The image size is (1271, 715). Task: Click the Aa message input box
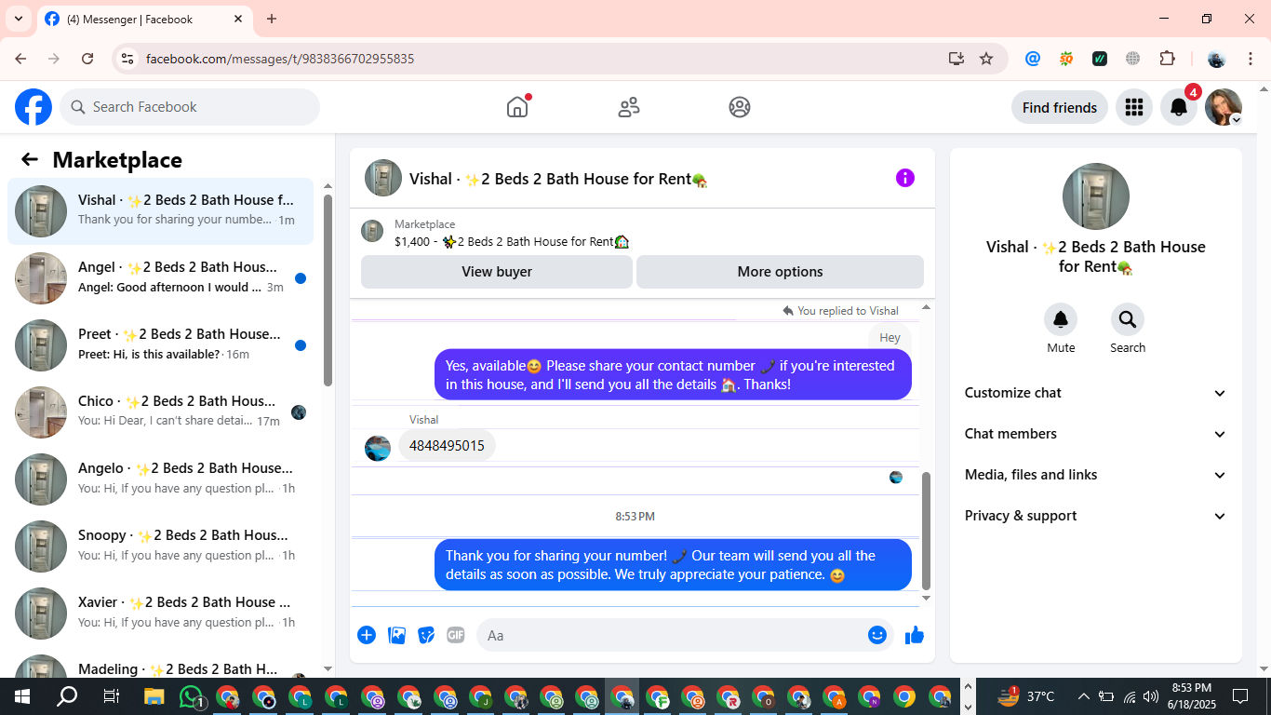click(x=672, y=635)
